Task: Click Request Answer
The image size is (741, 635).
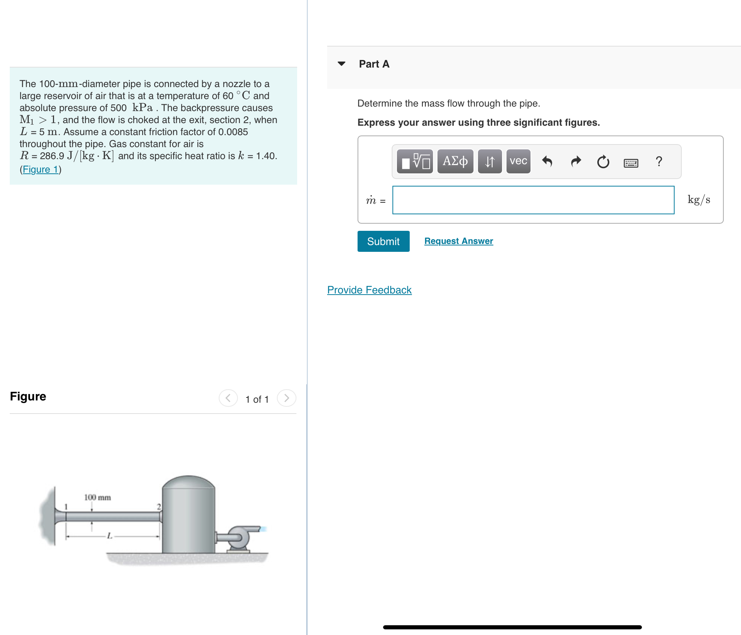Action: tap(458, 241)
